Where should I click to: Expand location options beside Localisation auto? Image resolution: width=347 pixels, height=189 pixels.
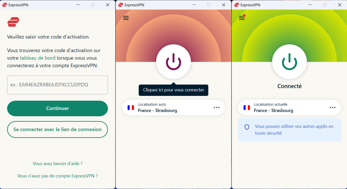pyautogui.click(x=216, y=107)
